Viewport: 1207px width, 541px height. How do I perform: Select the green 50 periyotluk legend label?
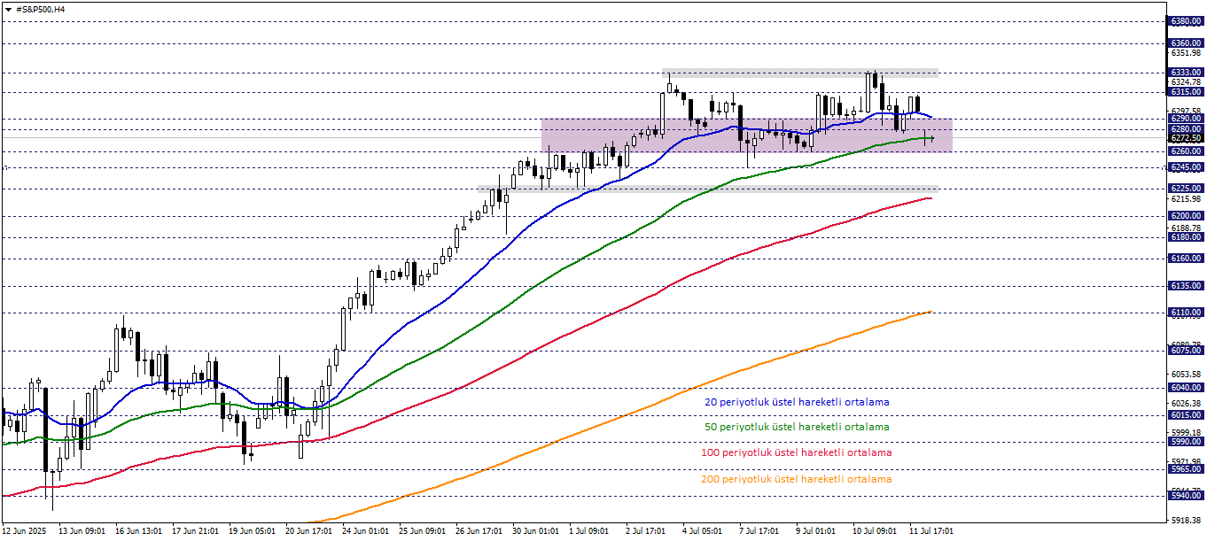pos(797,427)
